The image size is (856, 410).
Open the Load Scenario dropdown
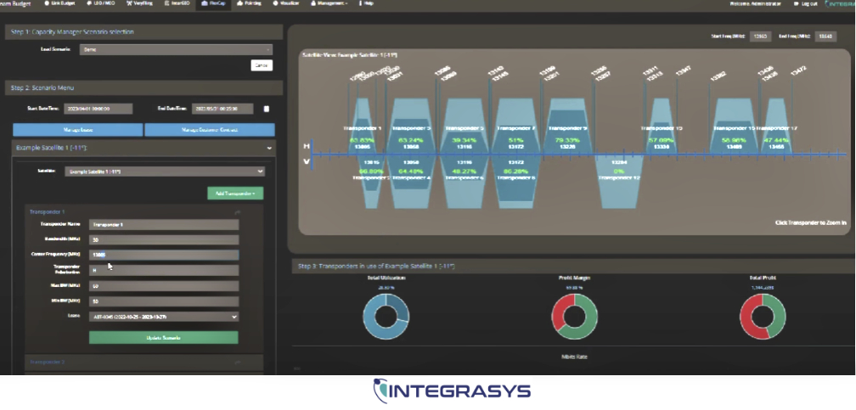(x=176, y=50)
